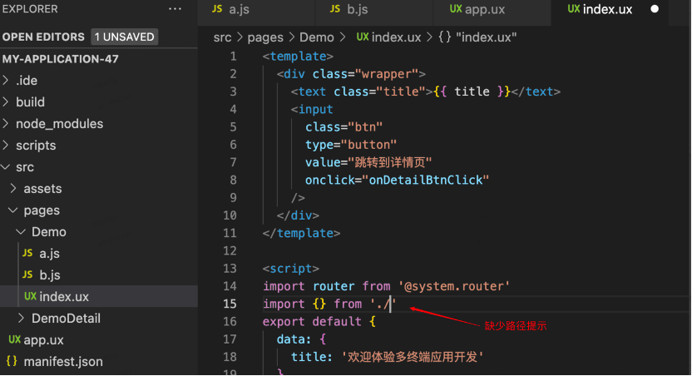Click the OPEN EDITORS section header

[x=43, y=37]
